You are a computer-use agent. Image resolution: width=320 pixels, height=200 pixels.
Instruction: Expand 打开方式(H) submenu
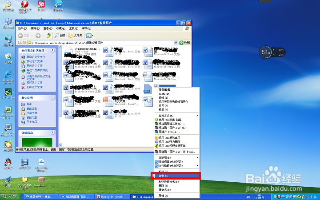click(x=177, y=116)
